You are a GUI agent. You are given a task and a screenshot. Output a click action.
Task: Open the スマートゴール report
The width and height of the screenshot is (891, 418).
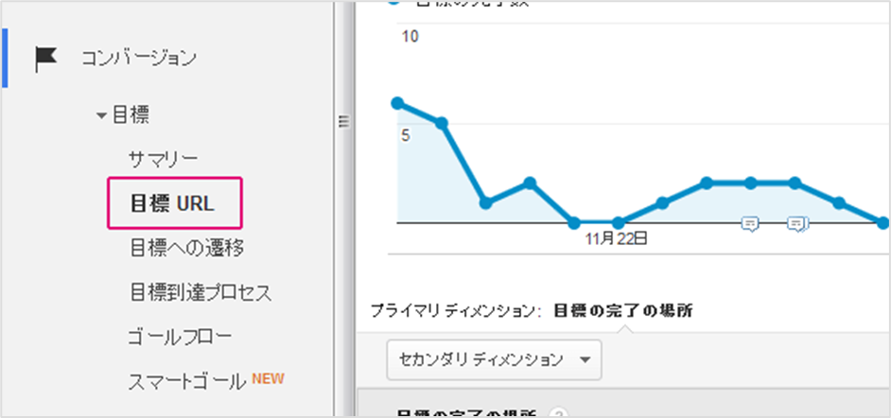point(187,382)
